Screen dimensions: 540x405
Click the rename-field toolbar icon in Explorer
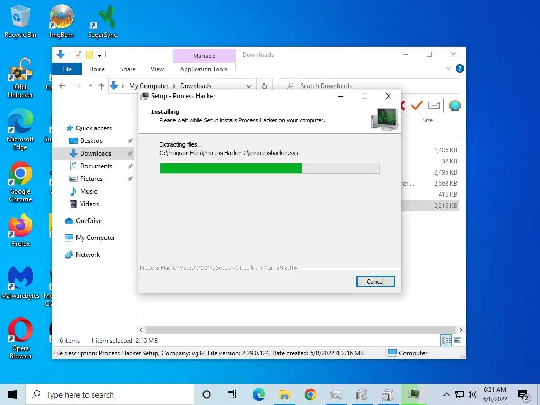point(434,105)
